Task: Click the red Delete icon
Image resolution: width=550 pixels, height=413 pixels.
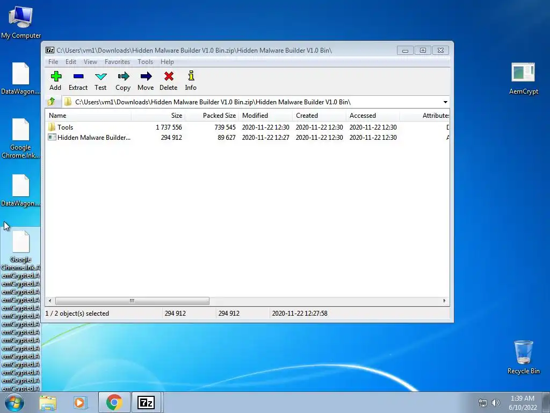Action: pyautogui.click(x=169, y=76)
